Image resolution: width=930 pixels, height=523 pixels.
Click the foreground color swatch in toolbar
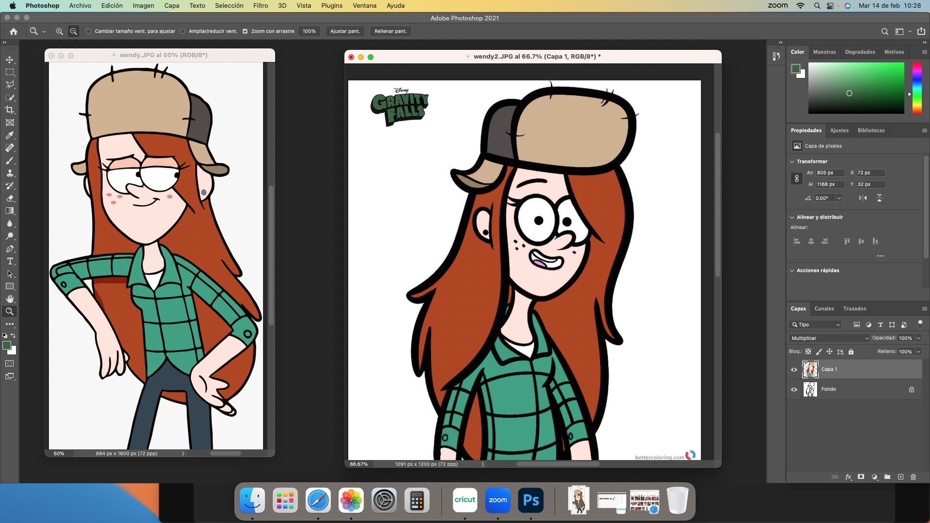tap(7, 345)
